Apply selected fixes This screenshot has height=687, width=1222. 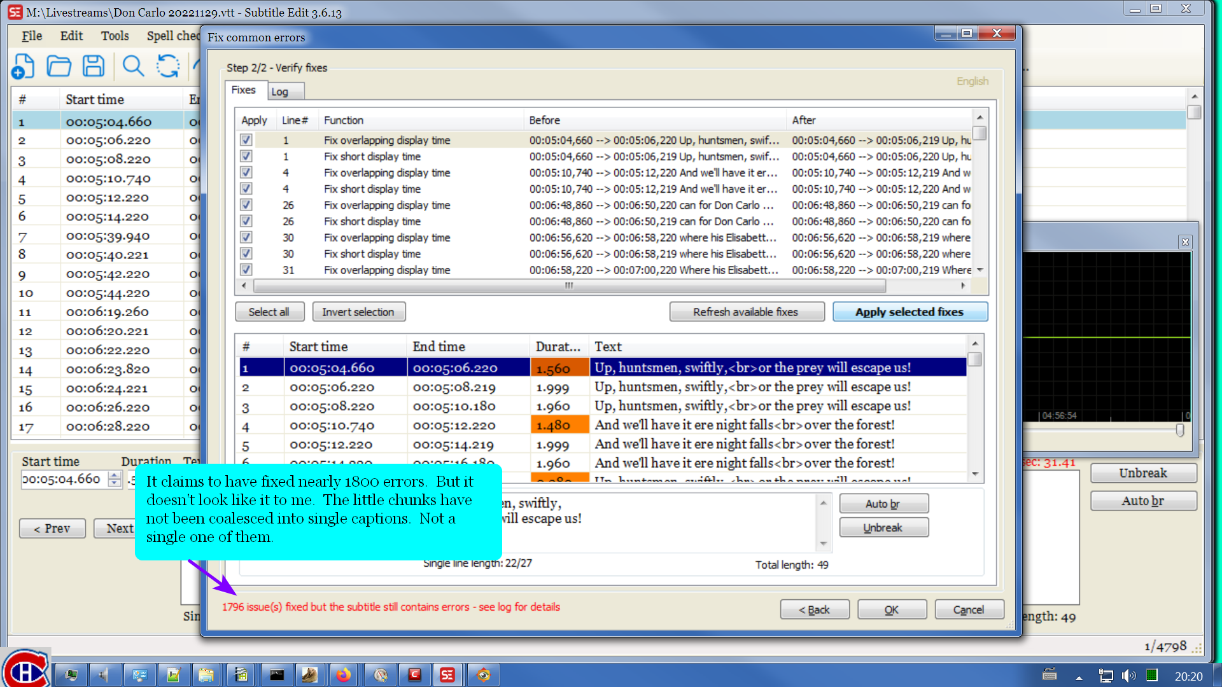click(x=909, y=312)
